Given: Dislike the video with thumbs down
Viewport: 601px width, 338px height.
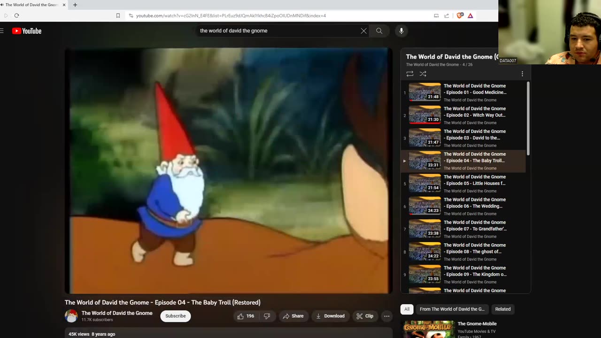Looking at the screenshot, I should [267, 316].
